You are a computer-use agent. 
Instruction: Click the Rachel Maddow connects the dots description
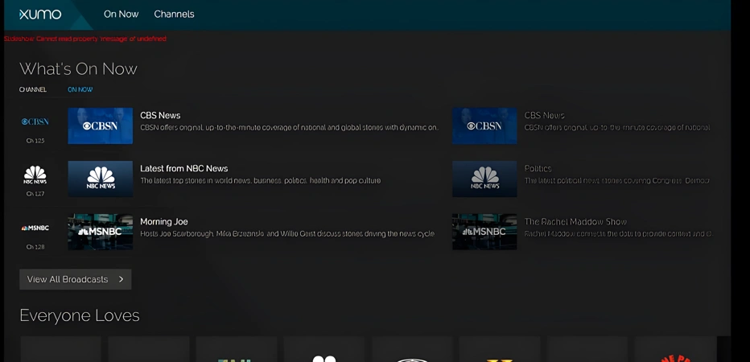coord(619,234)
